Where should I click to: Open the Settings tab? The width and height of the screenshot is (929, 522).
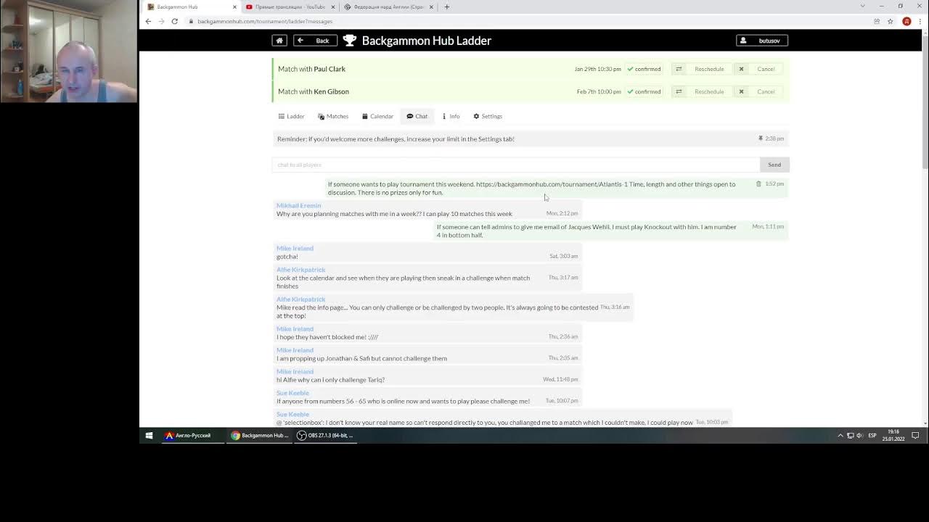click(x=488, y=116)
